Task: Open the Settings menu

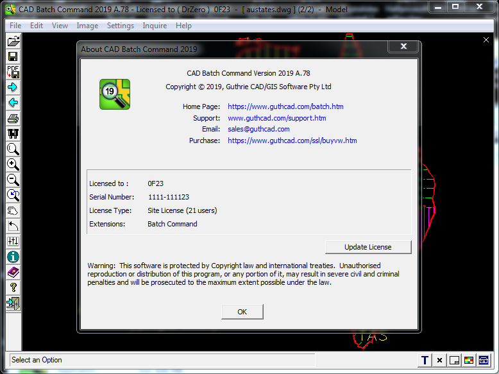Action: coord(121,26)
